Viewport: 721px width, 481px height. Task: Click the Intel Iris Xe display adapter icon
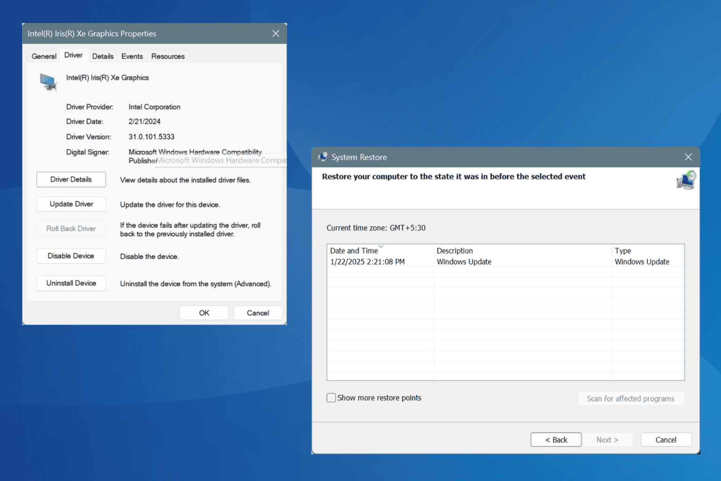(x=48, y=82)
